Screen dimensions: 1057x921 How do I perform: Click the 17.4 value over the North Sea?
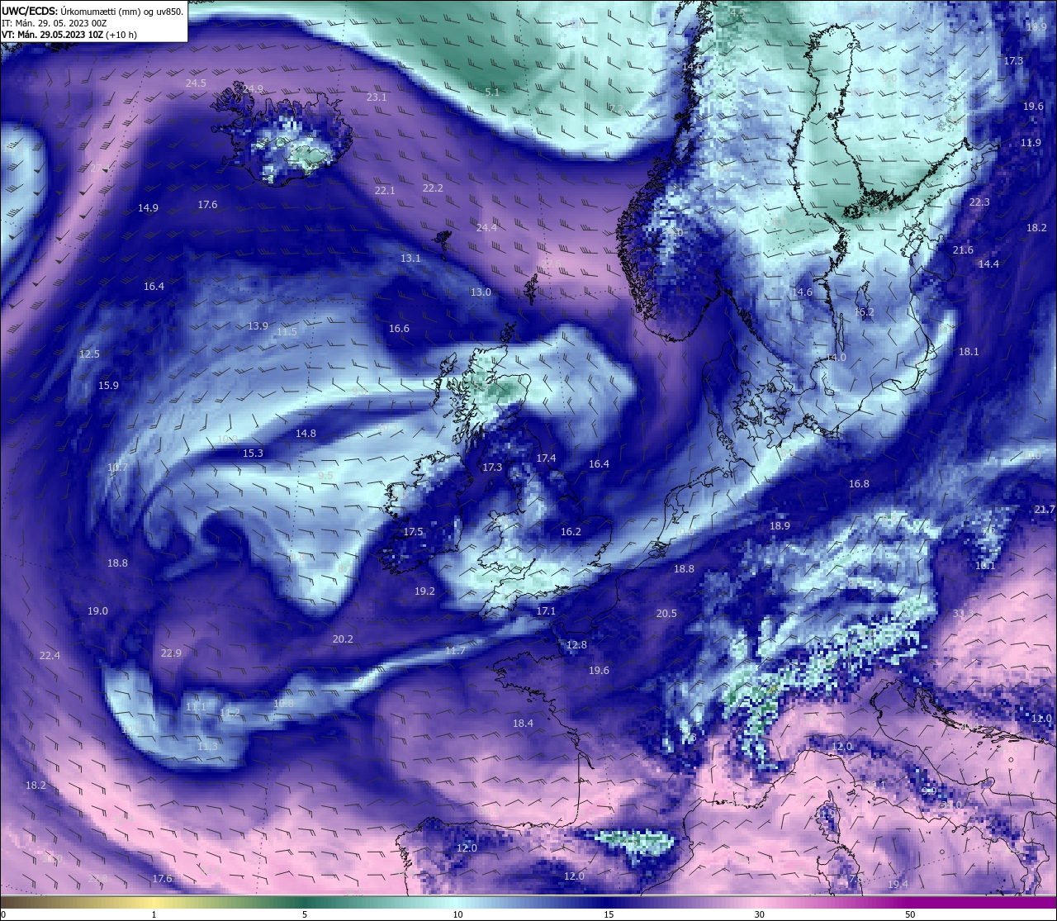point(546,458)
